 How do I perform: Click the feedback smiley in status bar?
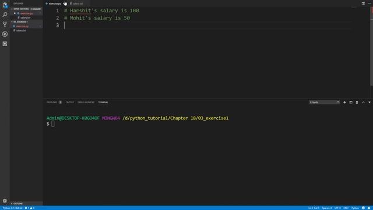[363, 208]
